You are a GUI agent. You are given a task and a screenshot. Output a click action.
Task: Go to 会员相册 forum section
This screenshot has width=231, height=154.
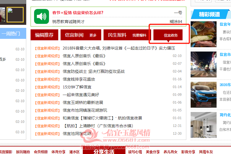pos(41,152)
